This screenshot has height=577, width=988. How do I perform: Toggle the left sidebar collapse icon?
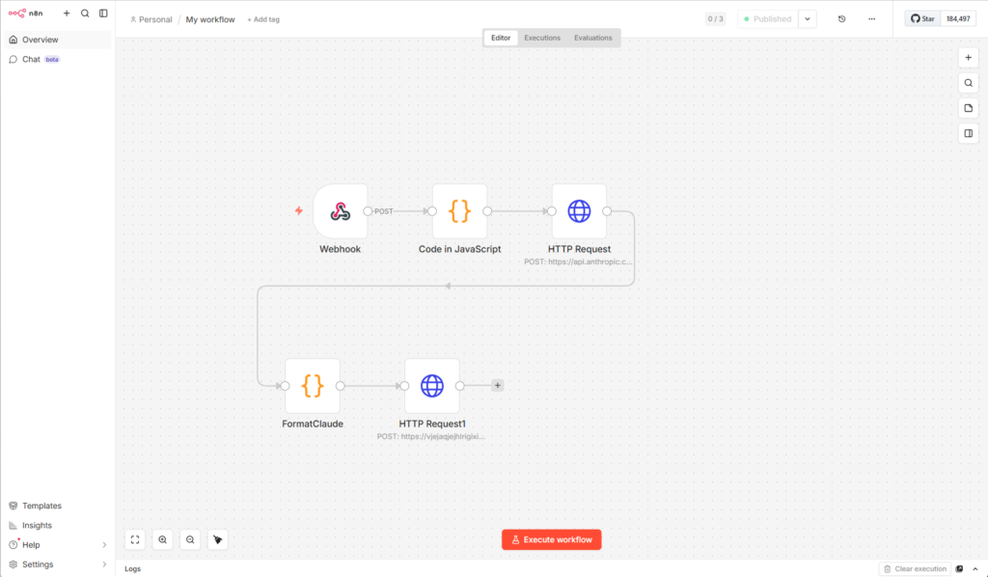103,14
